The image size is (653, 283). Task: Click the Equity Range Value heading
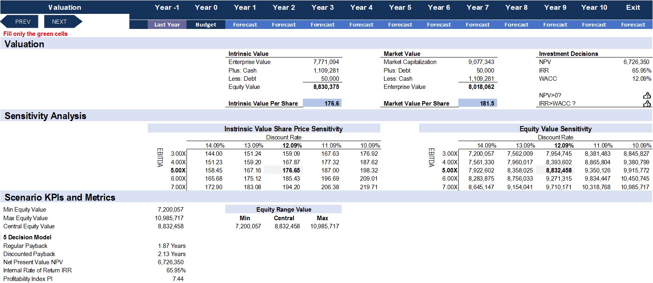tap(284, 210)
